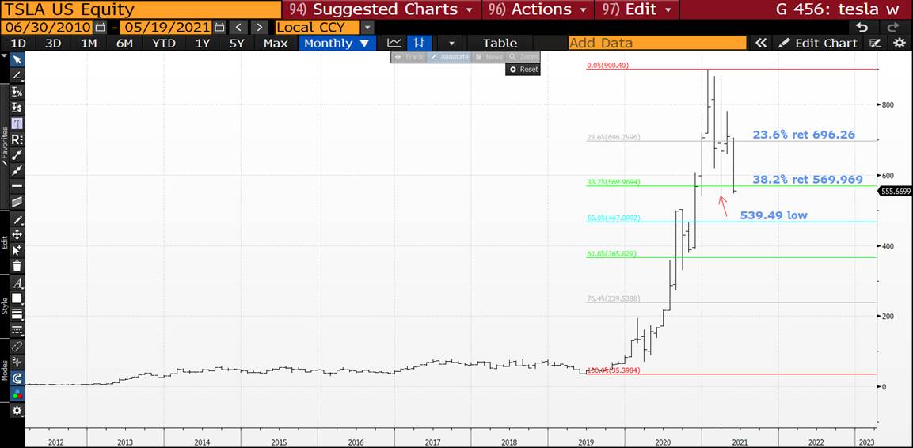
Task: Click the trash delete annotation icon
Action: [17, 266]
